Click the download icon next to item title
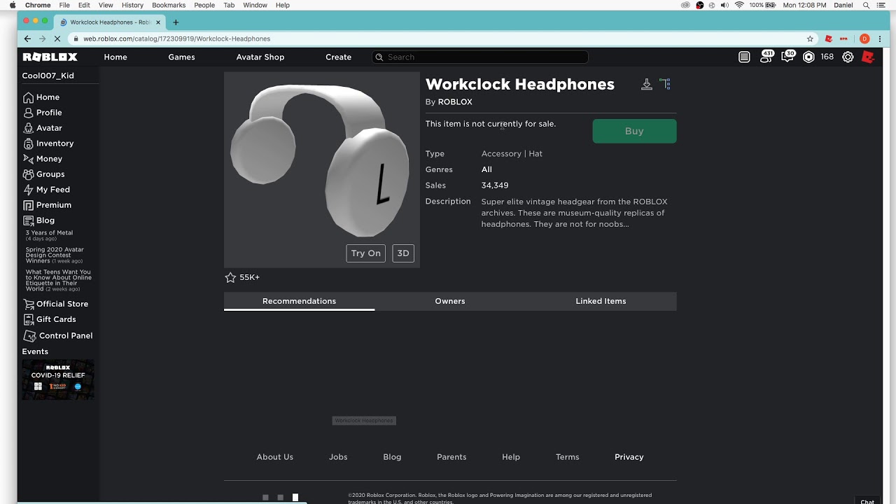Screen dimensions: 896x504 coord(647,85)
